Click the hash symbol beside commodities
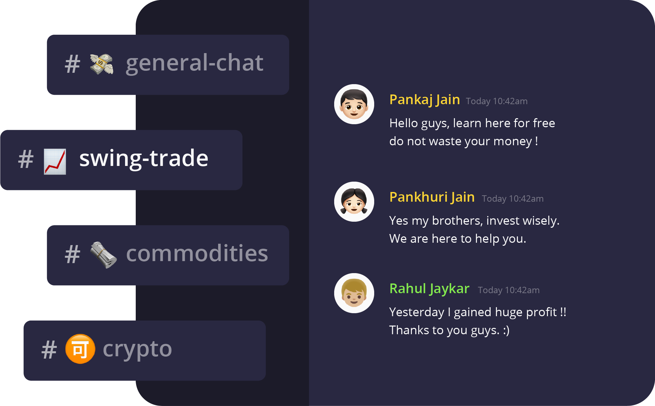 tap(72, 255)
